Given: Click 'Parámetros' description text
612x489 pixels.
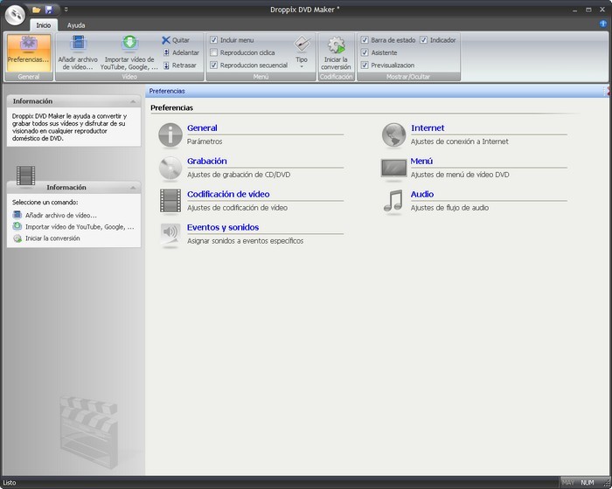Looking at the screenshot, I should click(x=205, y=141).
